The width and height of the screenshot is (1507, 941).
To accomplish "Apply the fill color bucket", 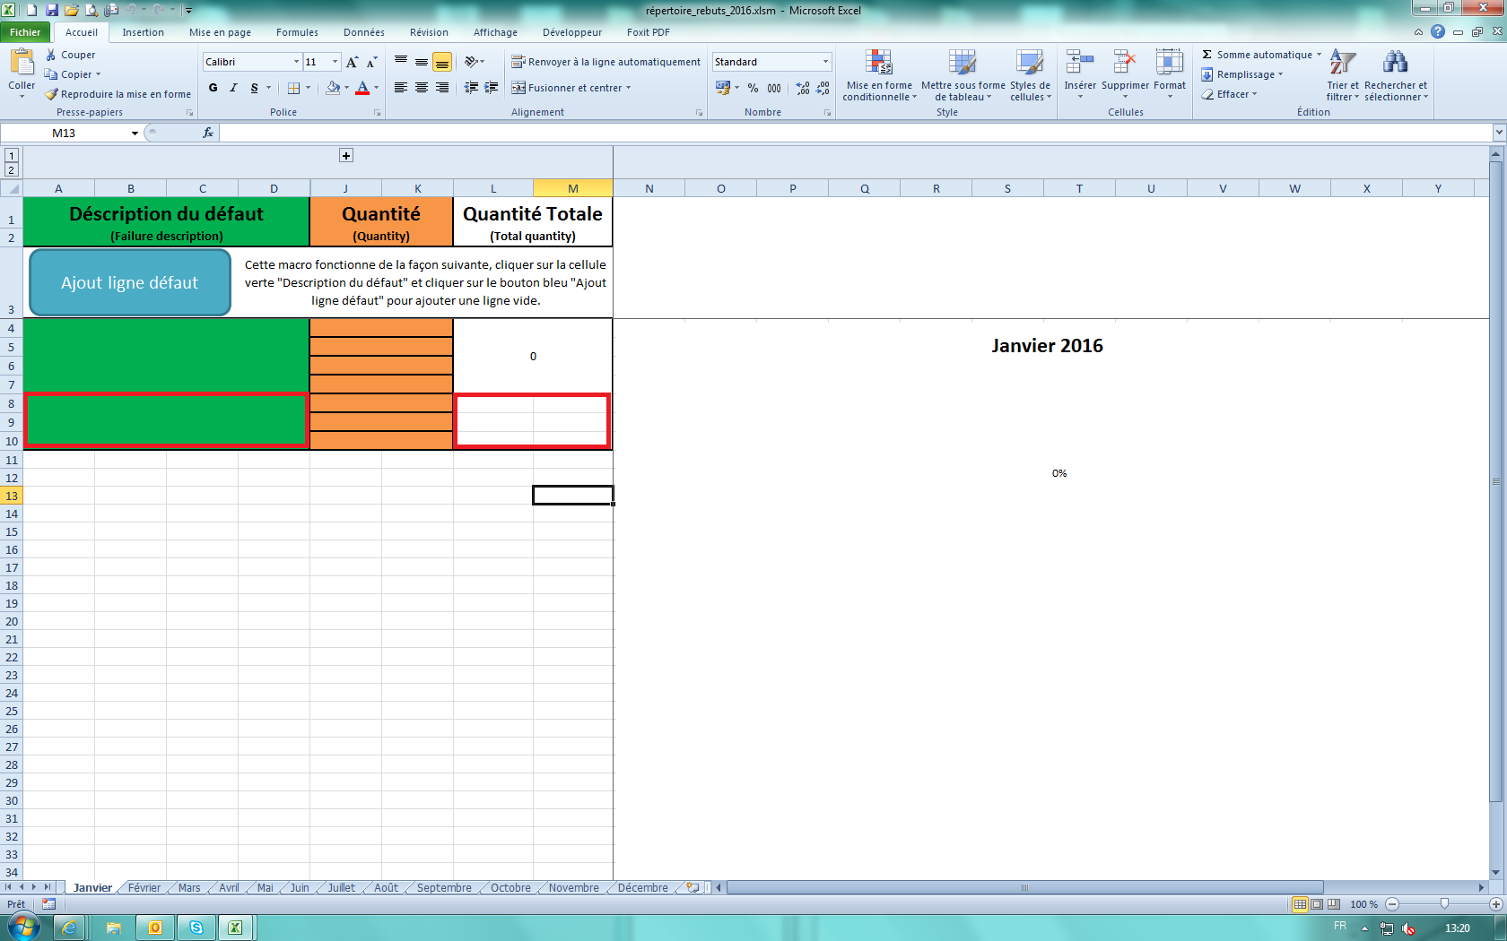I will point(333,88).
